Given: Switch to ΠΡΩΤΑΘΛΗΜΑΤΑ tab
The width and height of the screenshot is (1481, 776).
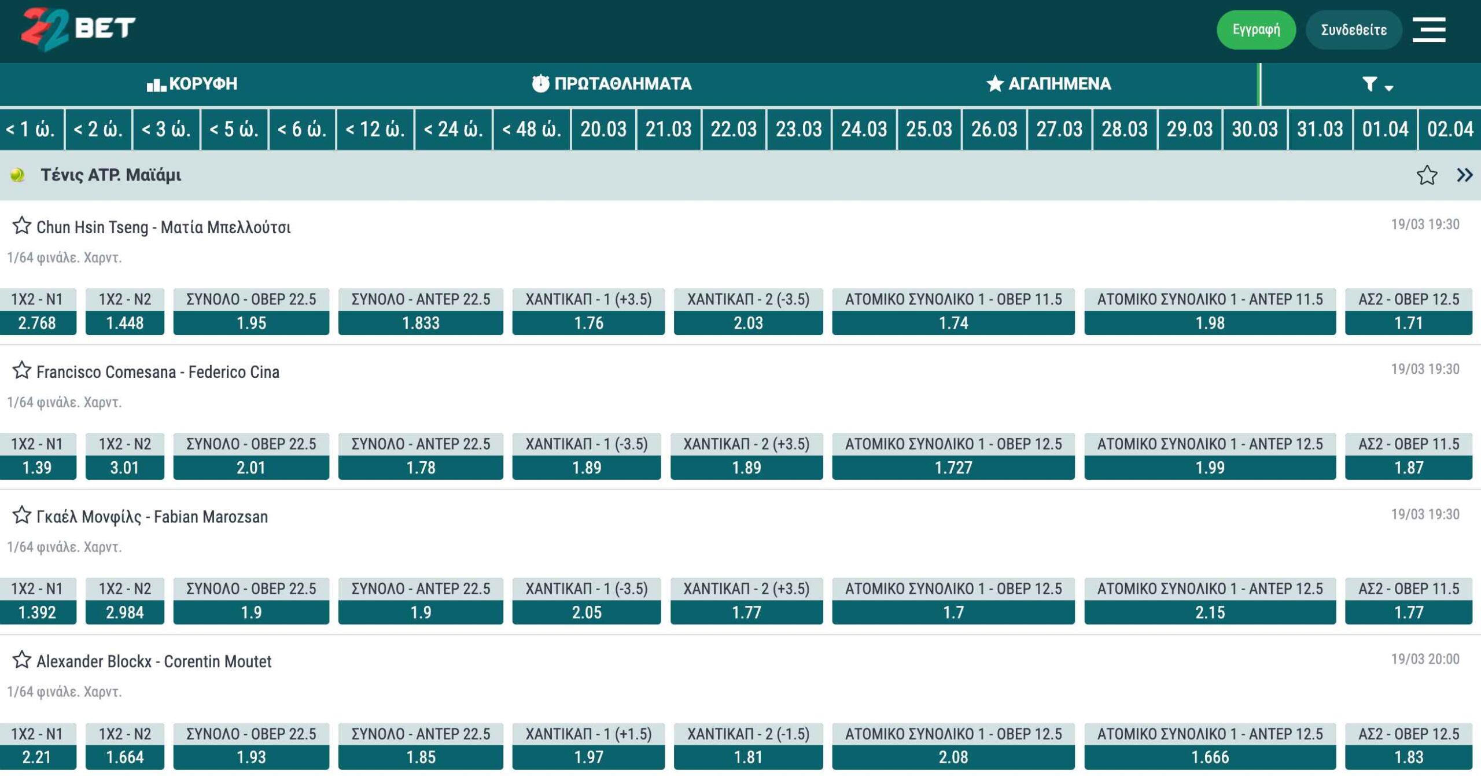Looking at the screenshot, I should [x=611, y=84].
